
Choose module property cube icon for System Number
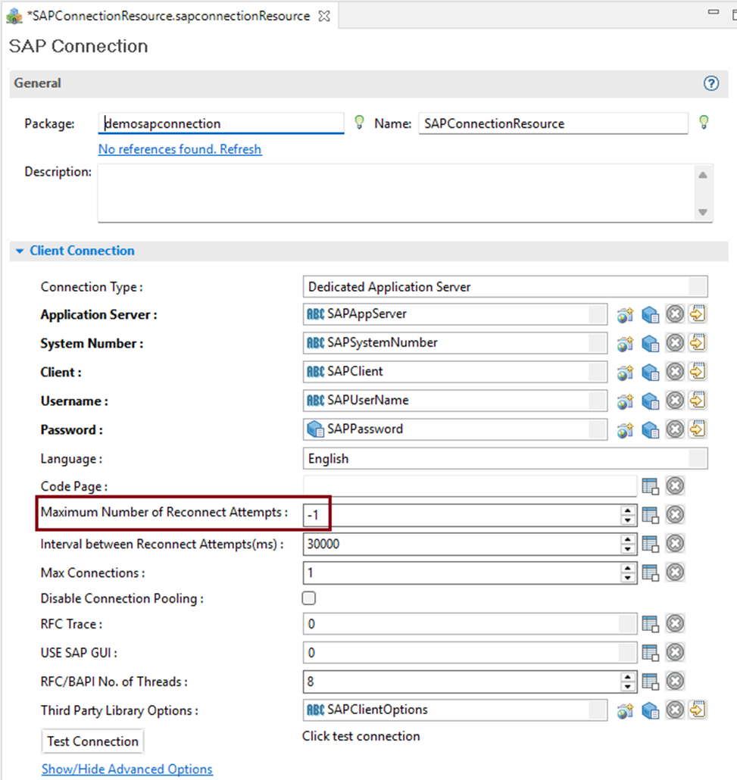[x=651, y=343]
